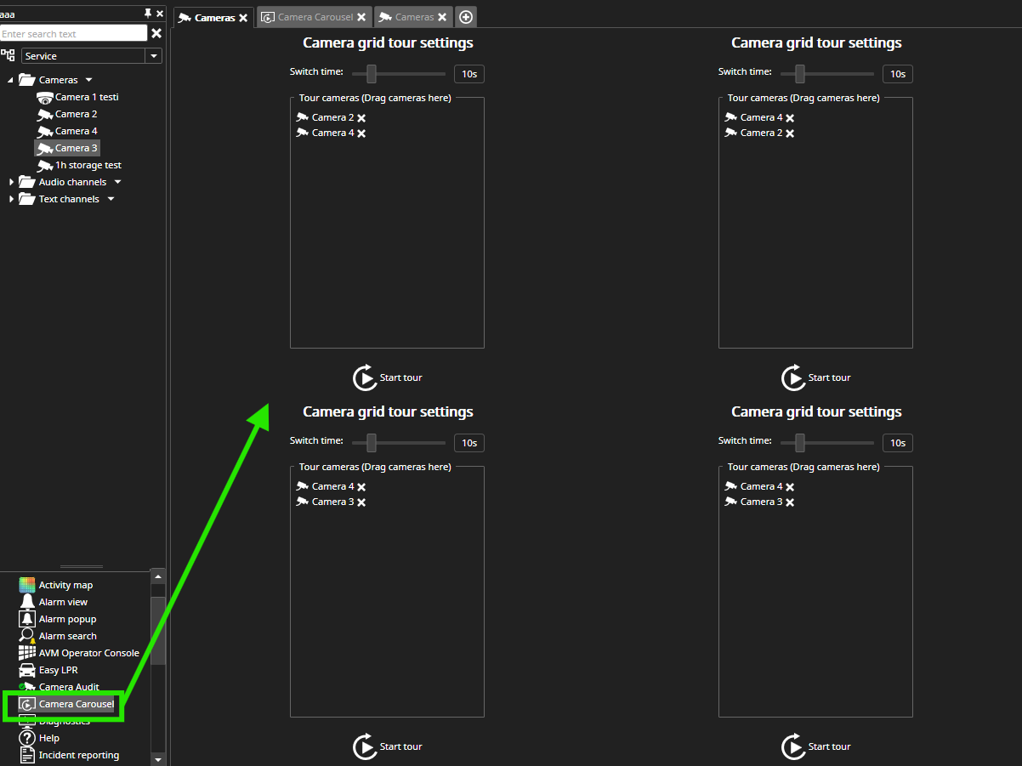1022x766 pixels.
Task: Open Help from plugin list
Action: tap(48, 738)
